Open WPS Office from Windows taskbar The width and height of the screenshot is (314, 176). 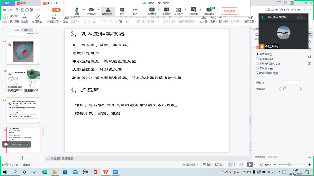105,172
